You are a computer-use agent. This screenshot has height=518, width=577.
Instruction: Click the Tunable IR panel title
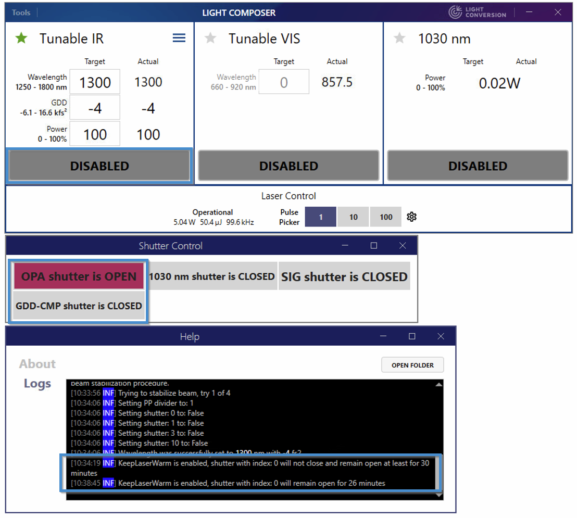click(72, 38)
